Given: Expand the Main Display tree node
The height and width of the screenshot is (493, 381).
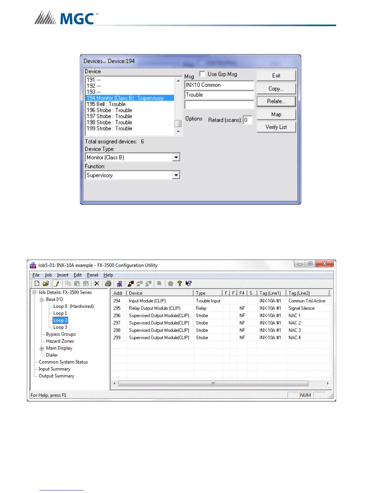Looking at the screenshot, I should point(42,348).
